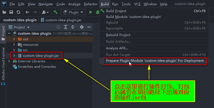214x108 pixels.
Task: Expand custom-idea-plugin.jar node
Action: tap(14, 56)
